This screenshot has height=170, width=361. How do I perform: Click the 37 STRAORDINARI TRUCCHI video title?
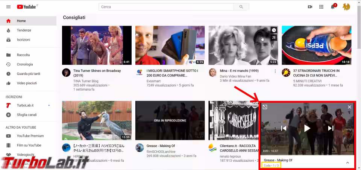coord(316,73)
